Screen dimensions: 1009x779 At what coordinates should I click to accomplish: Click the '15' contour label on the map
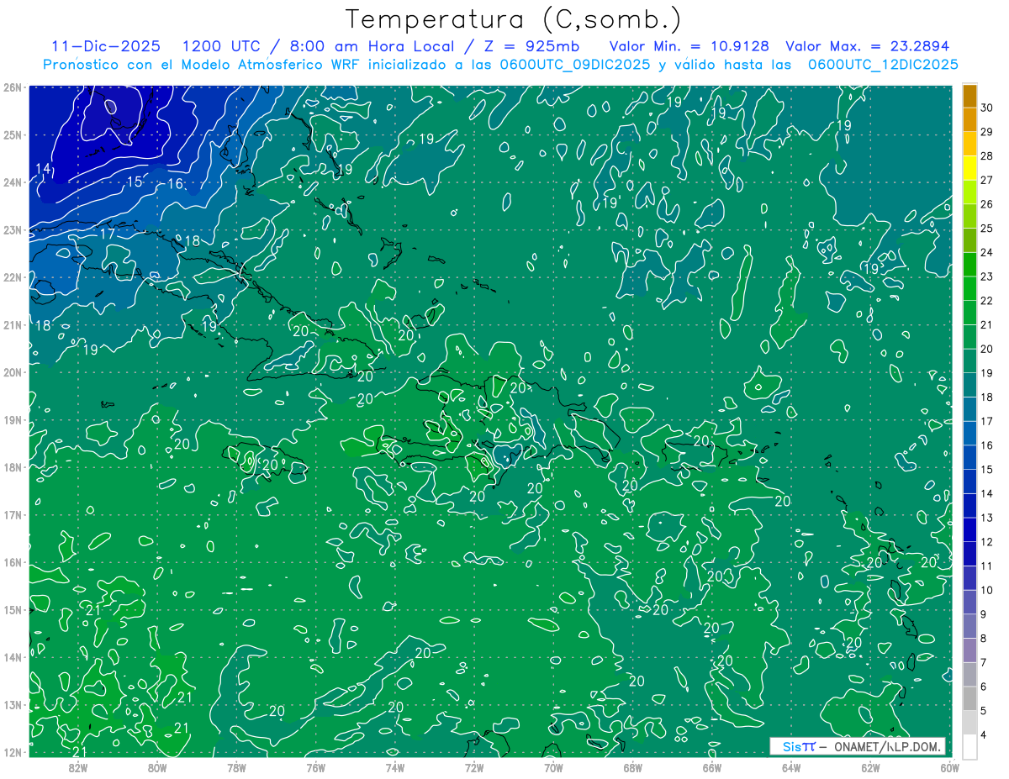tap(135, 182)
